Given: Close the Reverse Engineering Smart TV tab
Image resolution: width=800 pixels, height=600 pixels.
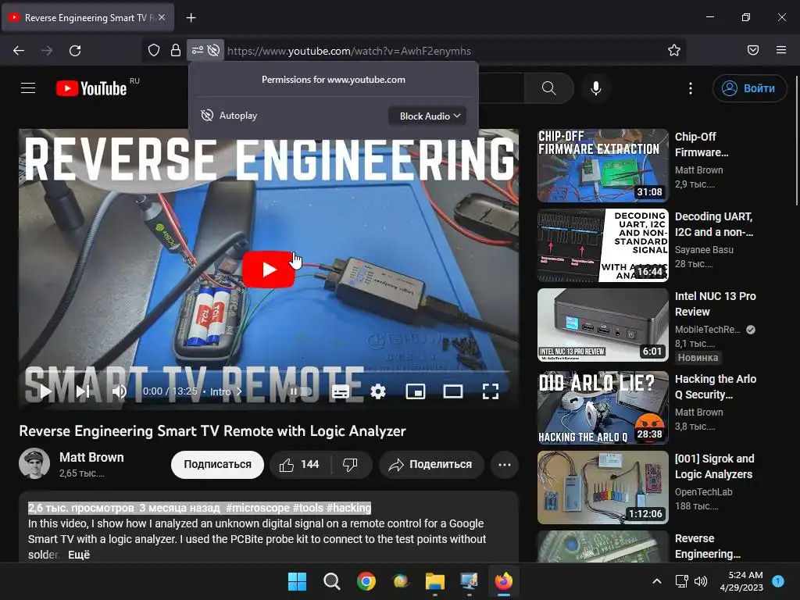Looking at the screenshot, I should (x=162, y=17).
